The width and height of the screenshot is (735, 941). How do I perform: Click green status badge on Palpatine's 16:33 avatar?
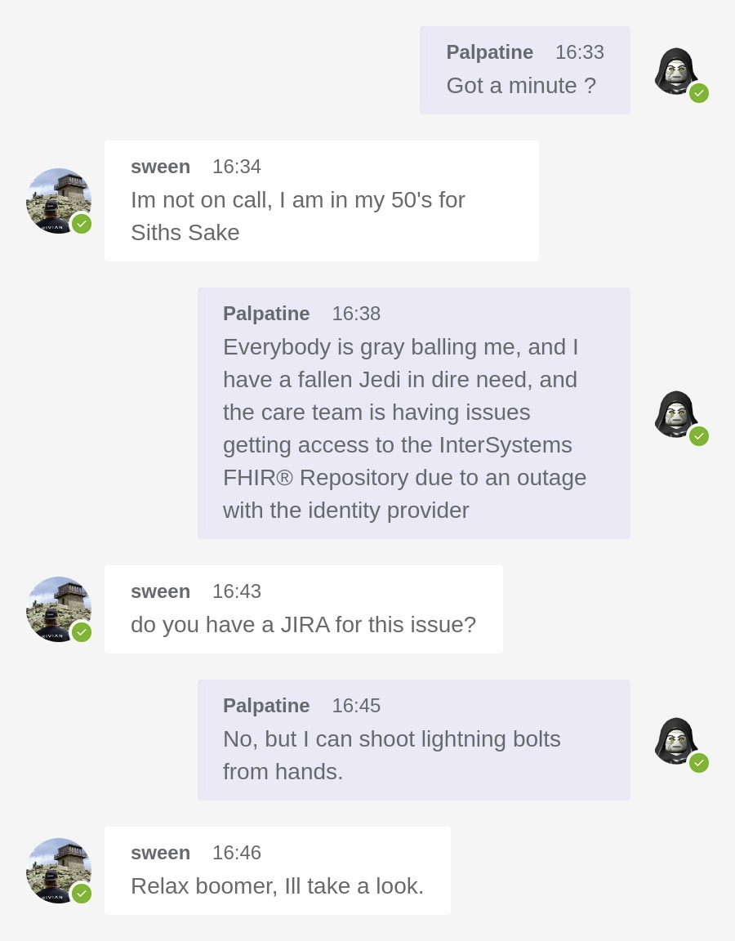click(698, 93)
